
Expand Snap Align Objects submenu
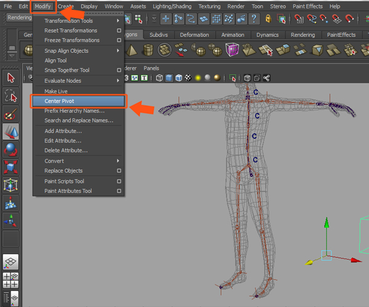tap(79, 51)
